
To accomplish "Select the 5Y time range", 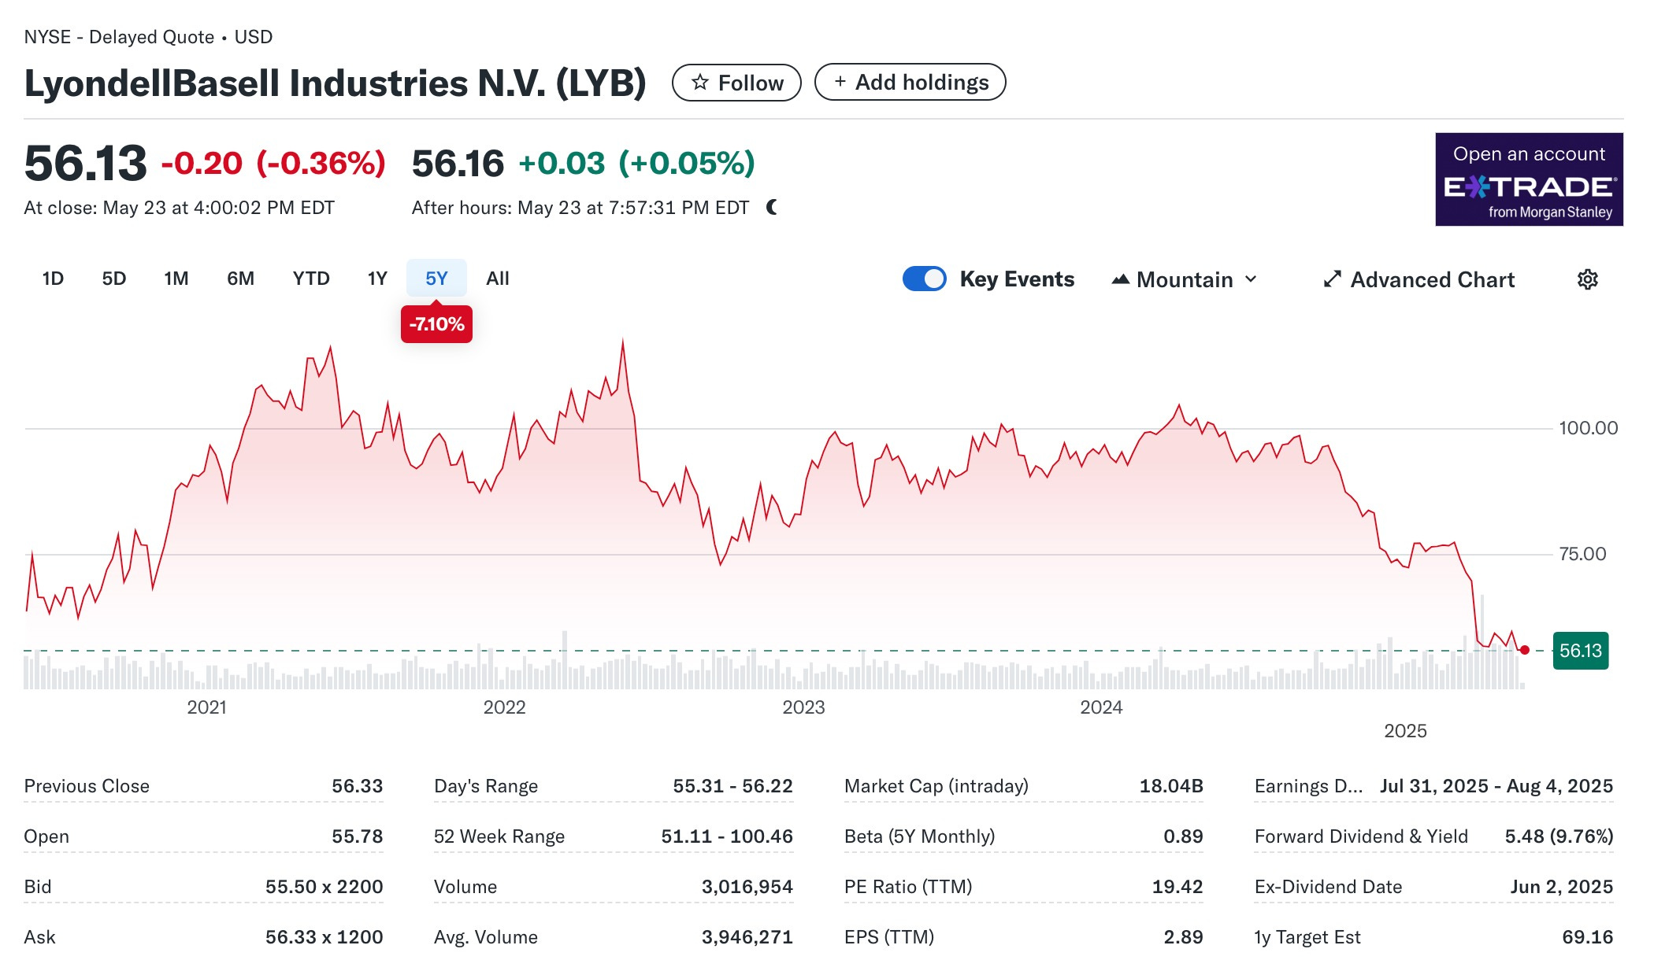I will pos(436,279).
